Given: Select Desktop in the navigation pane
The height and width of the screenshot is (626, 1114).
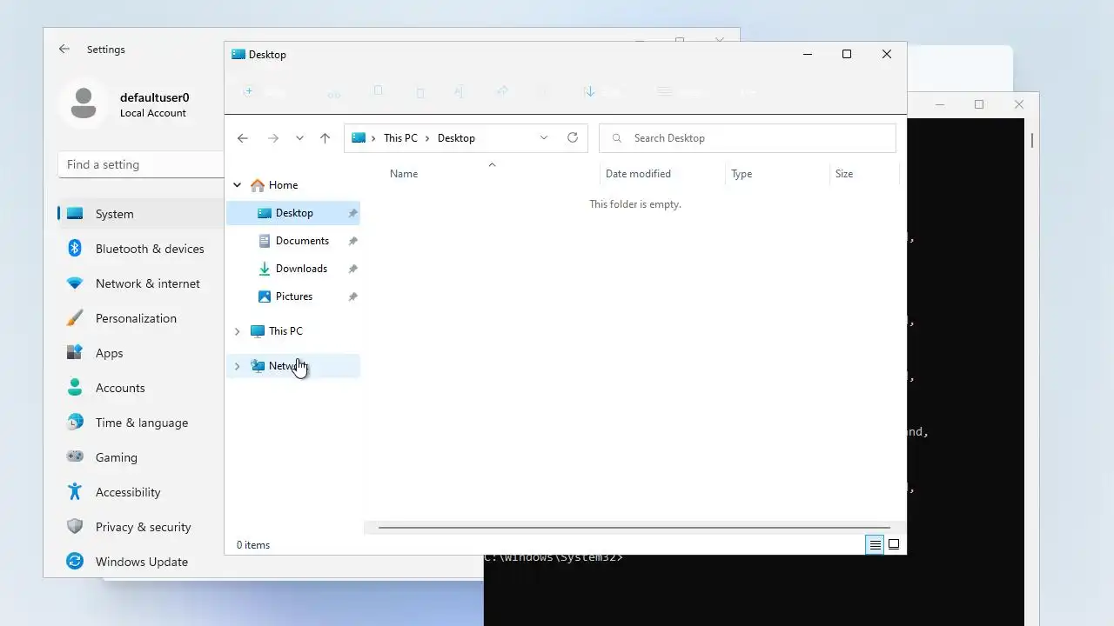Looking at the screenshot, I should click(x=293, y=213).
